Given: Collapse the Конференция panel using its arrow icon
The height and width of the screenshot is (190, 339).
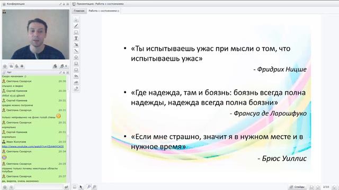Looking at the screenshot, I should (64, 4).
